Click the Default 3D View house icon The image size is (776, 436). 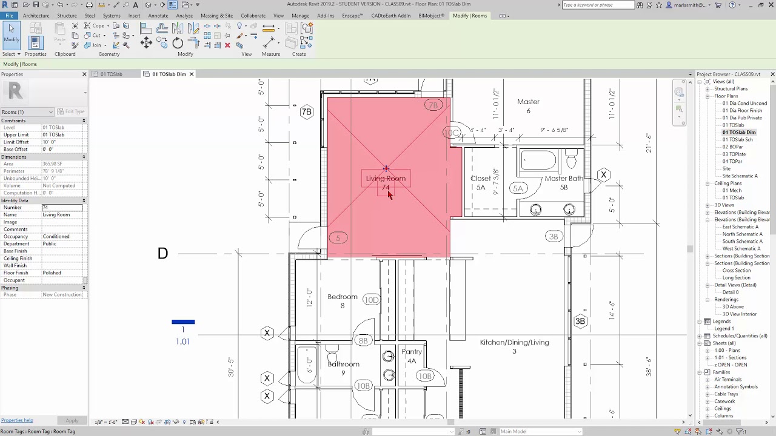pyautogui.click(x=149, y=5)
